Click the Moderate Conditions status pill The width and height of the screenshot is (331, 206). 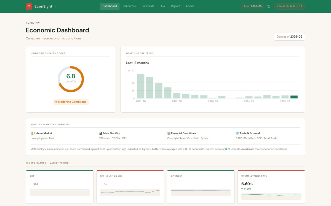click(x=71, y=102)
